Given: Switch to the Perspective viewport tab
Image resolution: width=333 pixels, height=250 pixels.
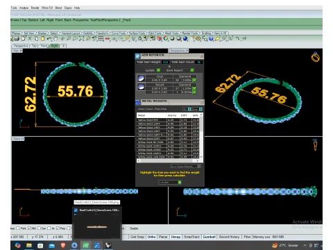Looking at the screenshot, I should pos(21,46).
